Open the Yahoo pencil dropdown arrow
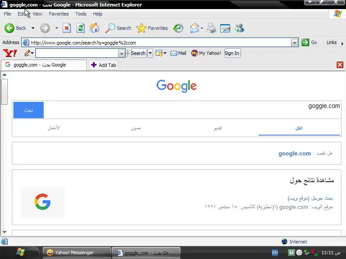Screen dimensions: 346x259 tap(32, 53)
